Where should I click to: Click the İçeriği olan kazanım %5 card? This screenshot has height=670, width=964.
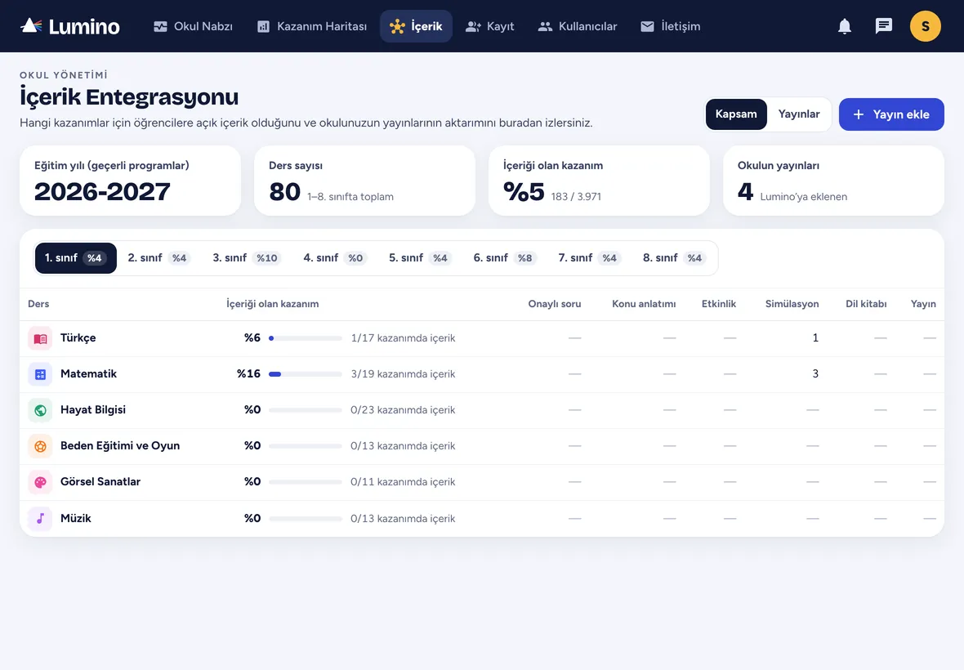599,181
